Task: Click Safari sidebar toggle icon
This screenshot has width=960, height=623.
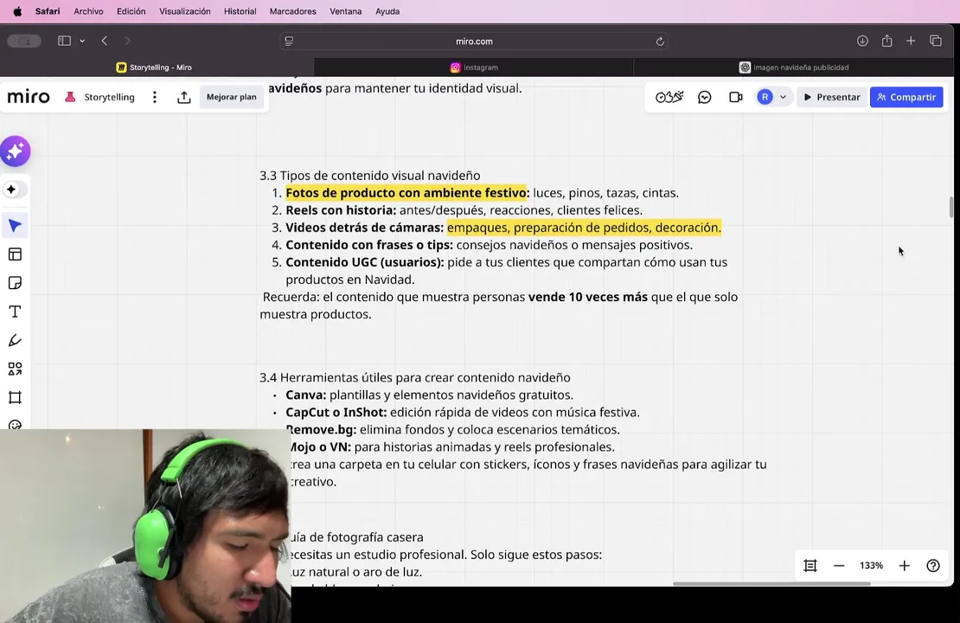Action: click(64, 41)
